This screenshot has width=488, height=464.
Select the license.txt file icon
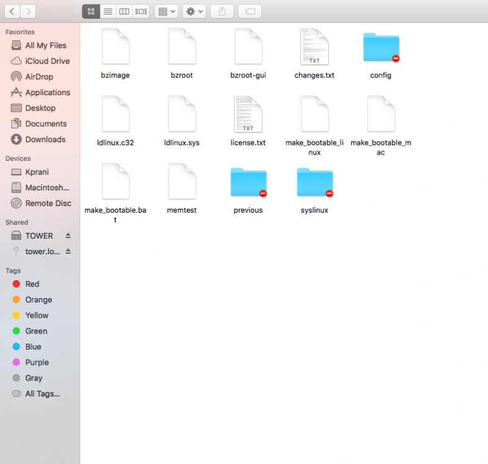coord(248,114)
